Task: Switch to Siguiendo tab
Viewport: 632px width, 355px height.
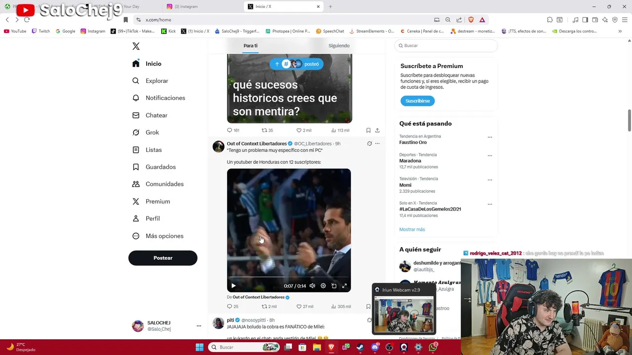Action: (339, 46)
